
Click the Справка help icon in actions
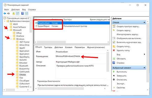click(x=114, y=63)
